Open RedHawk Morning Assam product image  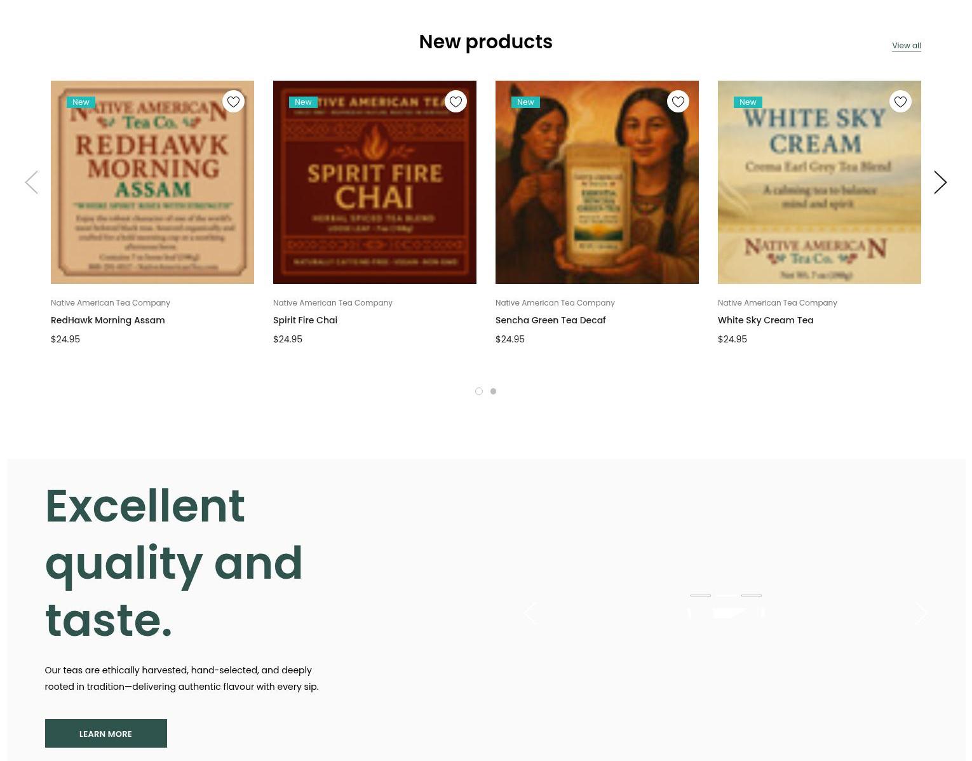[152, 182]
